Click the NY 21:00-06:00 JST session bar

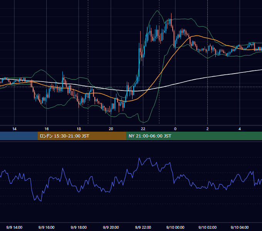pyautogui.click(x=194, y=136)
